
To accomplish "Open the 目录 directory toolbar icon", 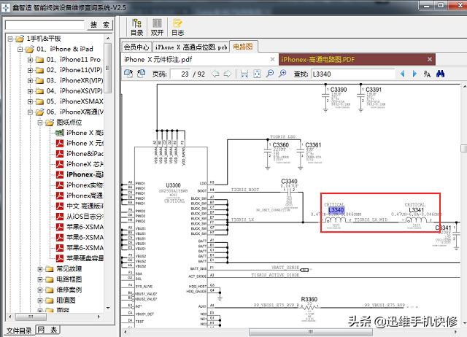I will pos(136,27).
